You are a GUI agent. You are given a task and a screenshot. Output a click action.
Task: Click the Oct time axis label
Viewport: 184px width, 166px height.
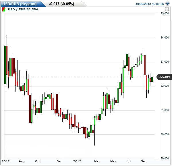click(38, 161)
